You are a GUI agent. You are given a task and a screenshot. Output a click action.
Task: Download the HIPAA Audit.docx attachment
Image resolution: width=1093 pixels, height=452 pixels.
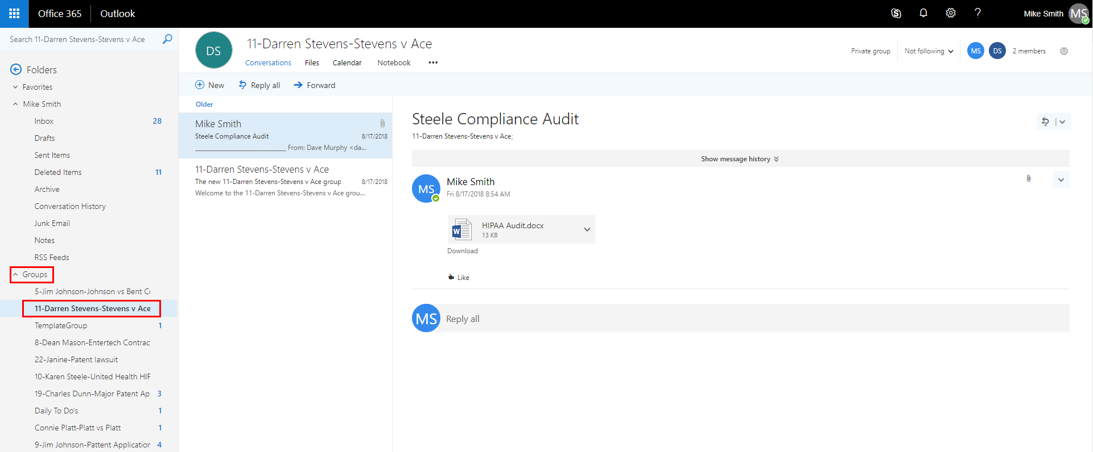tap(463, 251)
